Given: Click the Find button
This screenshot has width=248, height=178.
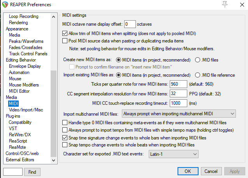Looking at the screenshot, I should [32, 172].
